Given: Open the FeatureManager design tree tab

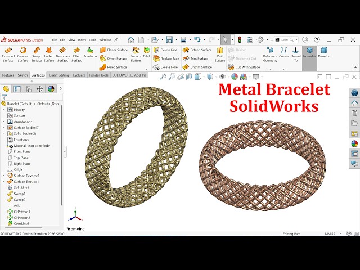Looking at the screenshot, I should point(6,89).
